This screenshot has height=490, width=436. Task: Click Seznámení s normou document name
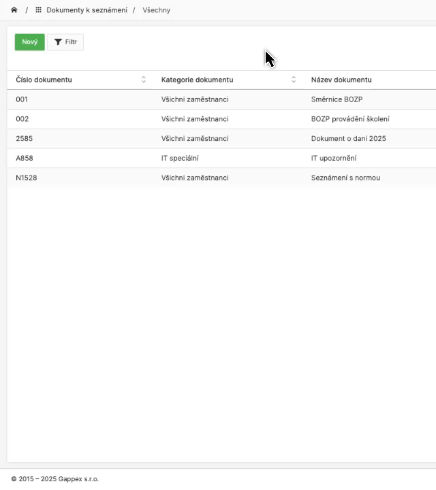click(x=345, y=178)
